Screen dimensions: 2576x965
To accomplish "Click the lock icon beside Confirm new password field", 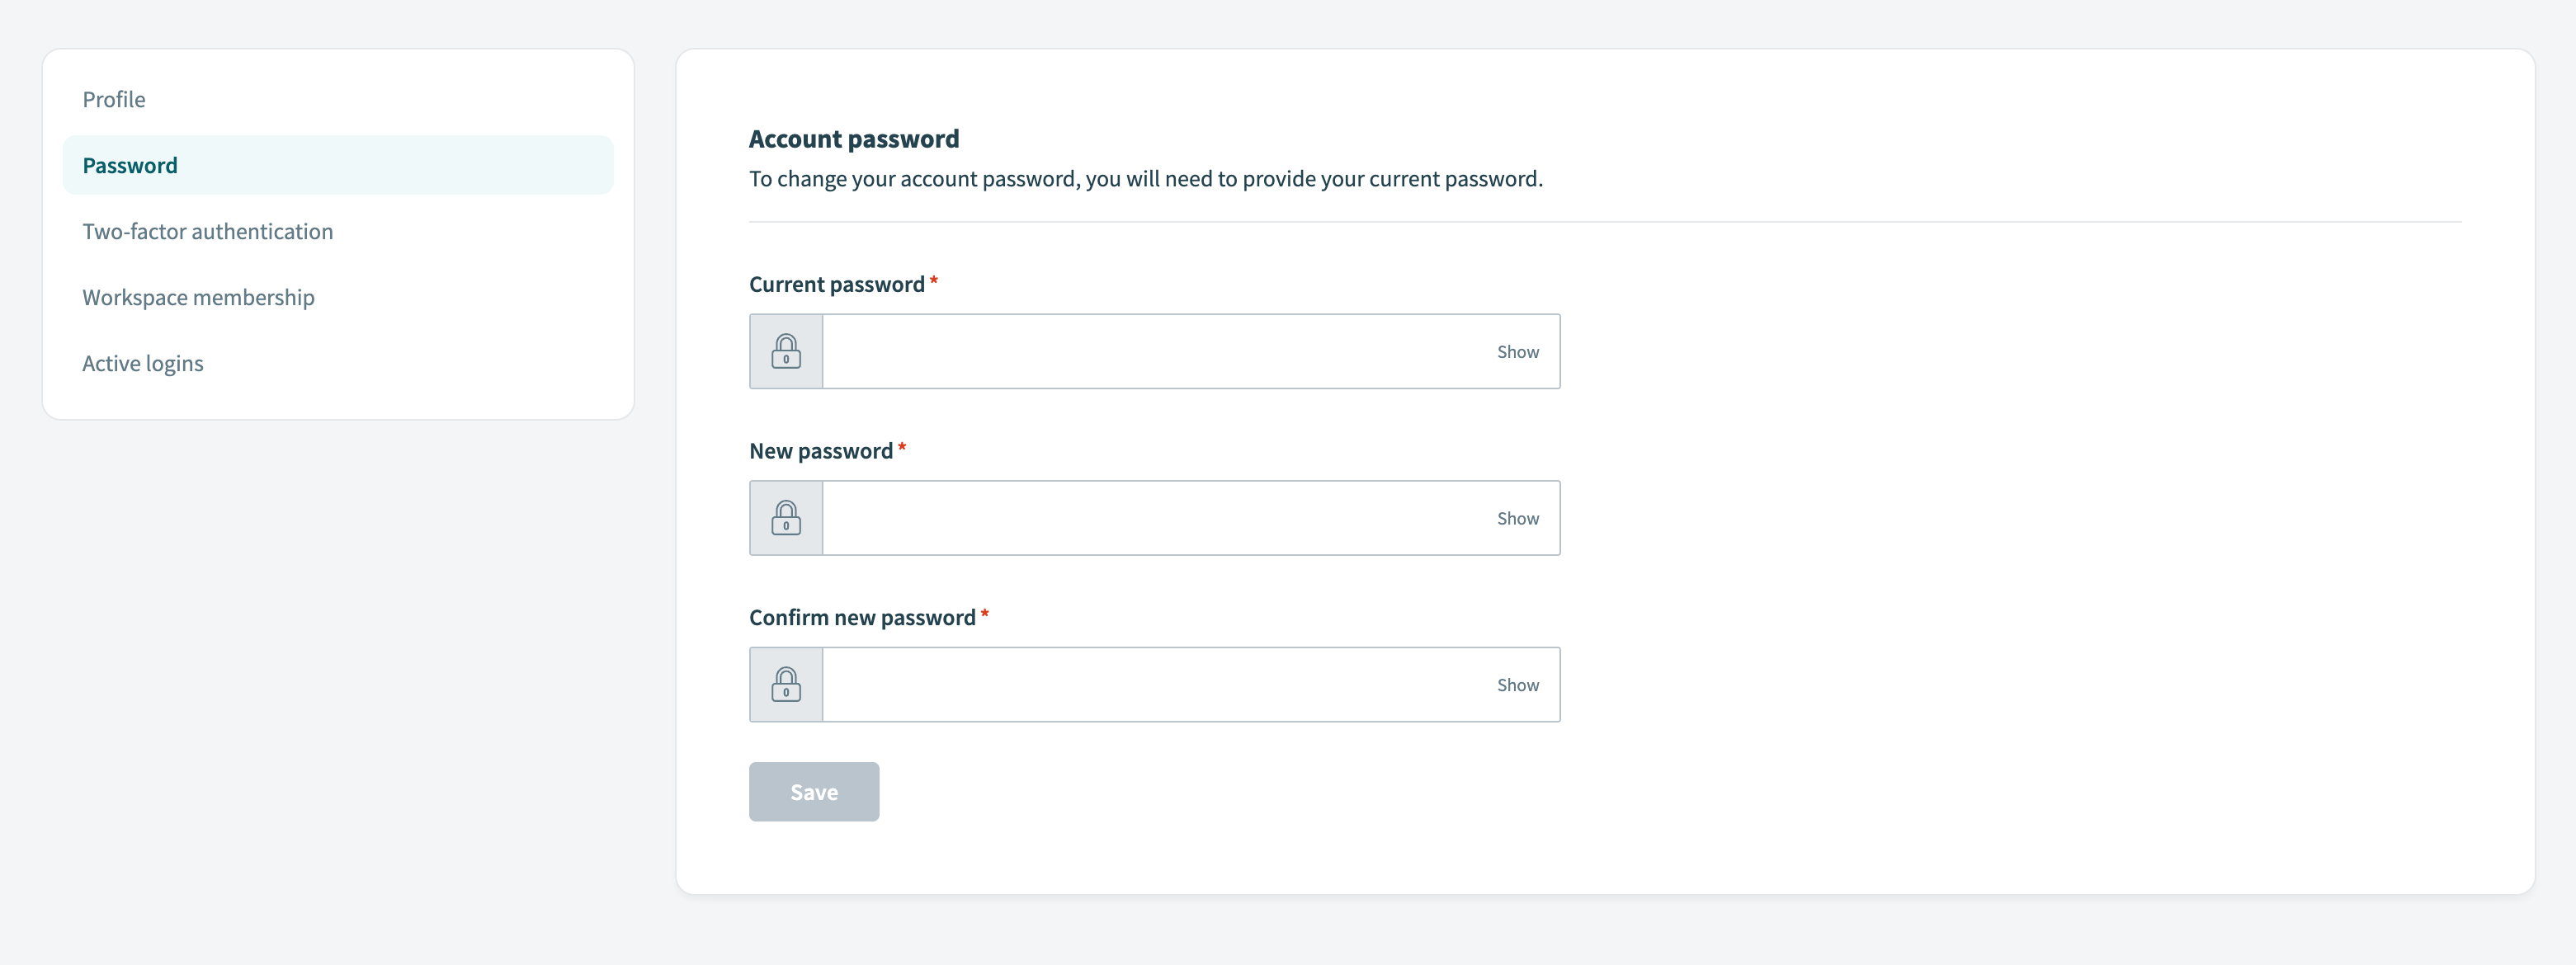I will point(786,684).
